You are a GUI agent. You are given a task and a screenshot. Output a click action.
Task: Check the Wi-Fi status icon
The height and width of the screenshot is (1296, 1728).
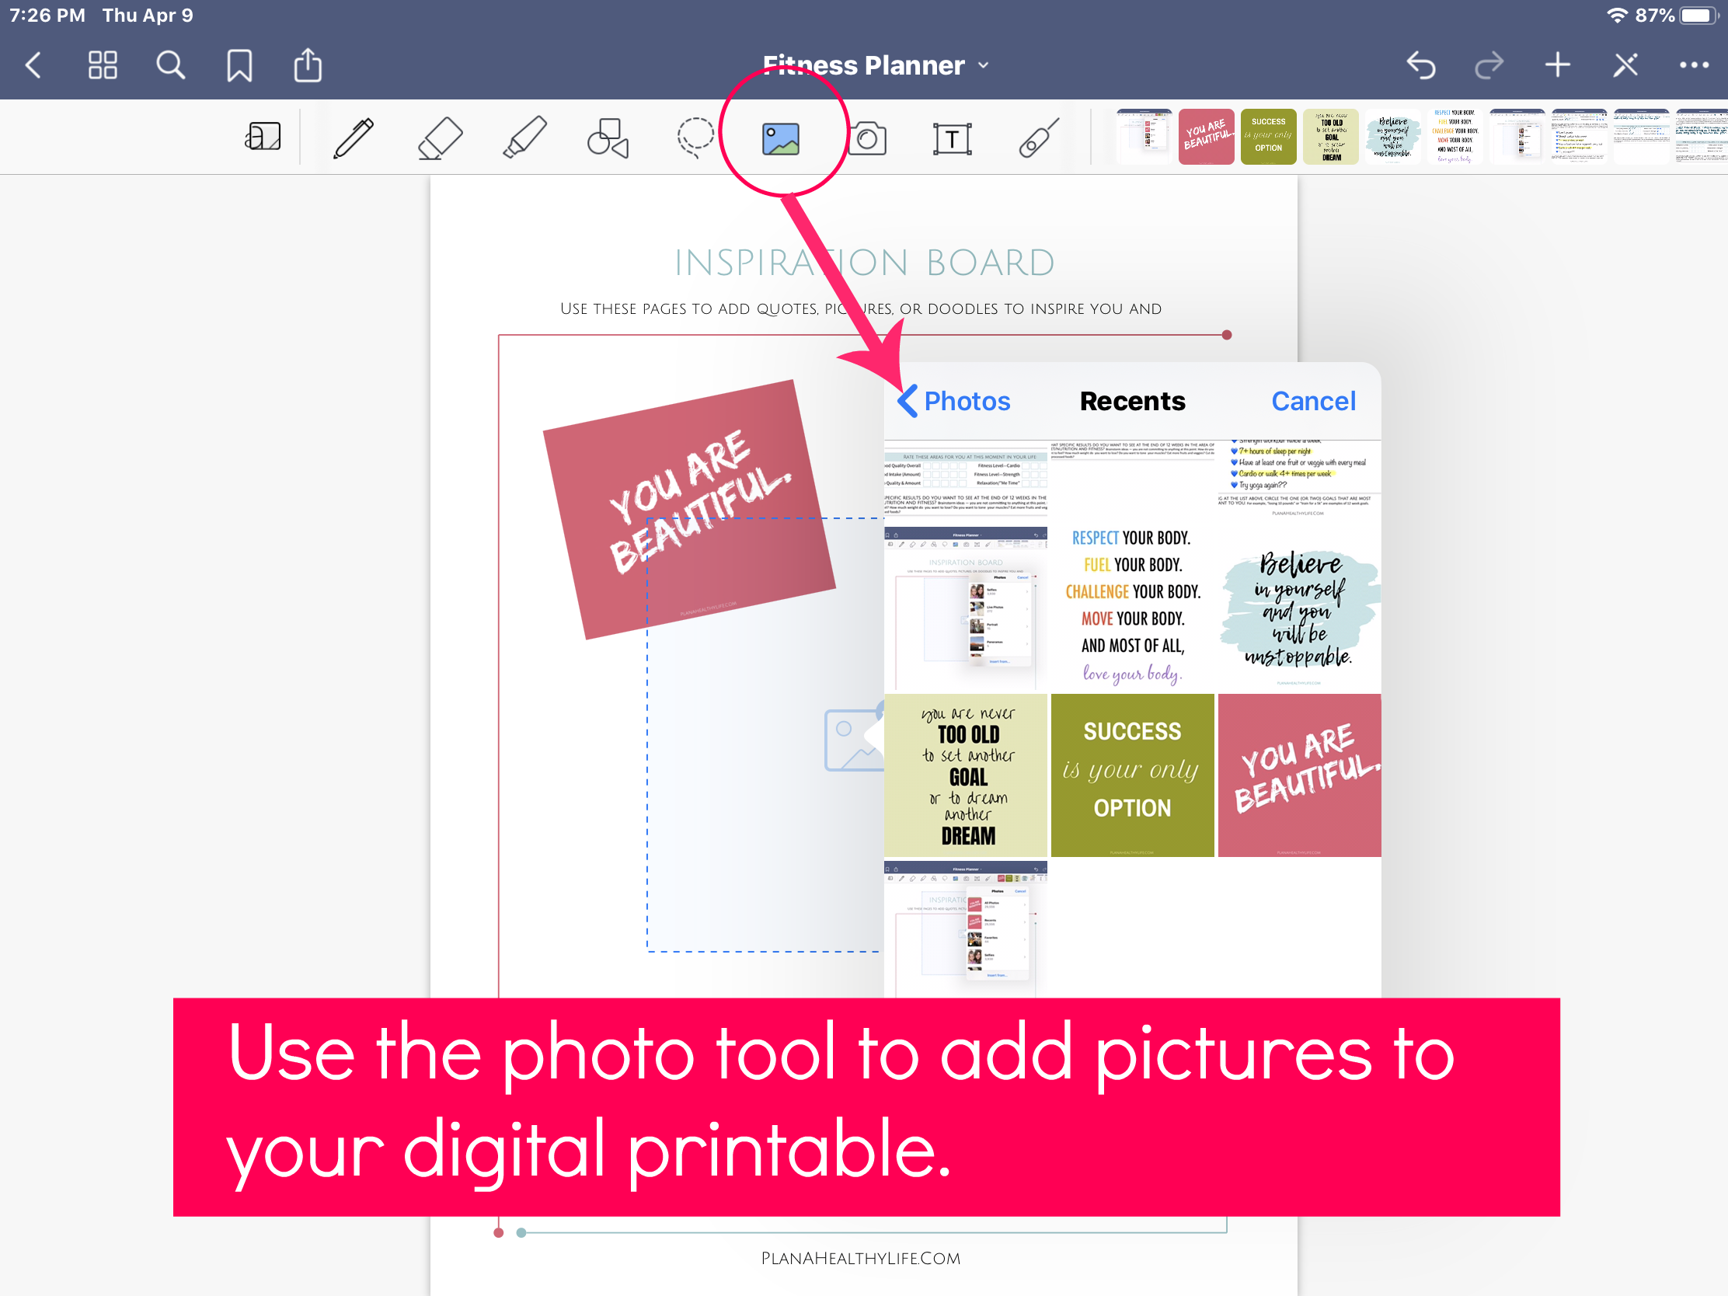(x=1617, y=16)
